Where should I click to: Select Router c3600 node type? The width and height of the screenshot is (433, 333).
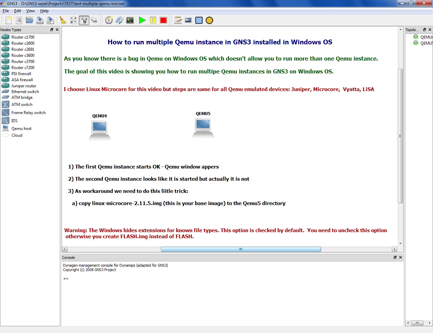[x=23, y=56]
